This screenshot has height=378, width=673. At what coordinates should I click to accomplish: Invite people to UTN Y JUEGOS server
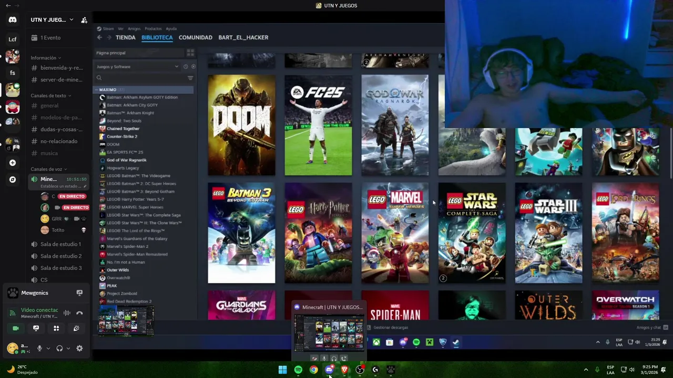click(84, 20)
